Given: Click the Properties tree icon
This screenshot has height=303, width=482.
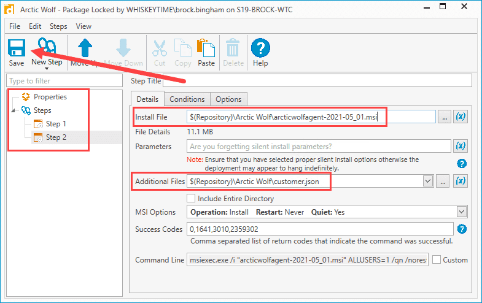Looking at the screenshot, I should click(x=26, y=97).
